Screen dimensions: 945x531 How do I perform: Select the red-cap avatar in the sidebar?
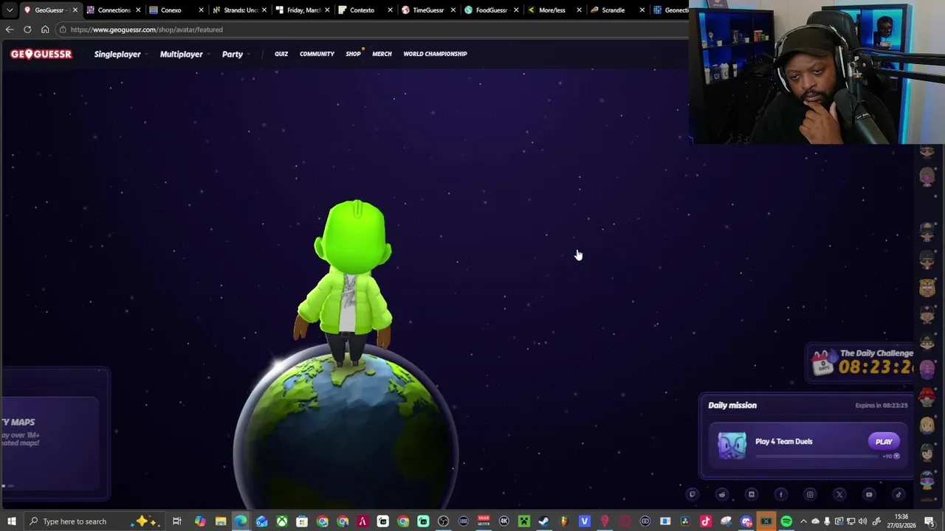click(927, 398)
